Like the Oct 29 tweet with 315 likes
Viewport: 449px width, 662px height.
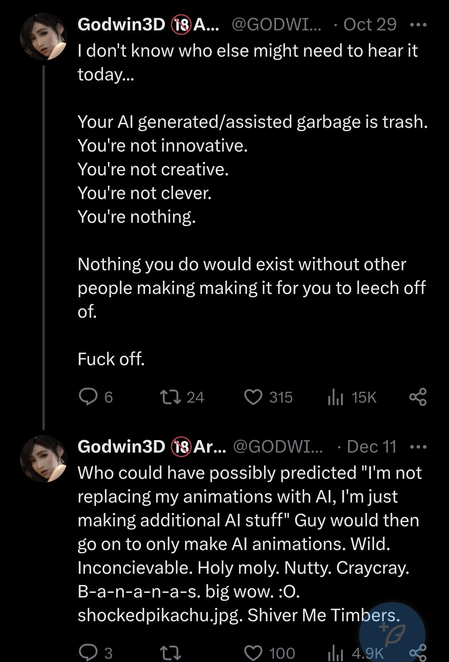pyautogui.click(x=253, y=397)
